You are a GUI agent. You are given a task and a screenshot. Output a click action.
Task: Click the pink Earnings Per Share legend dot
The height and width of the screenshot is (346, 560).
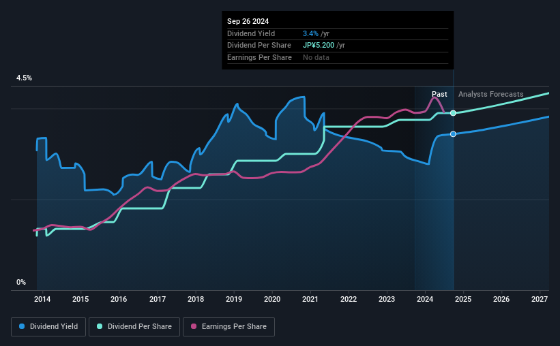(194, 326)
